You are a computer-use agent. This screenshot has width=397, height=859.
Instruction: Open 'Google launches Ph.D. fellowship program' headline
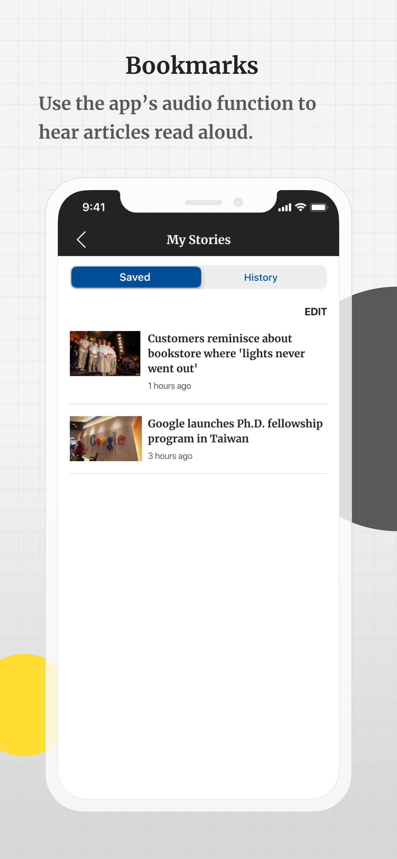(235, 430)
